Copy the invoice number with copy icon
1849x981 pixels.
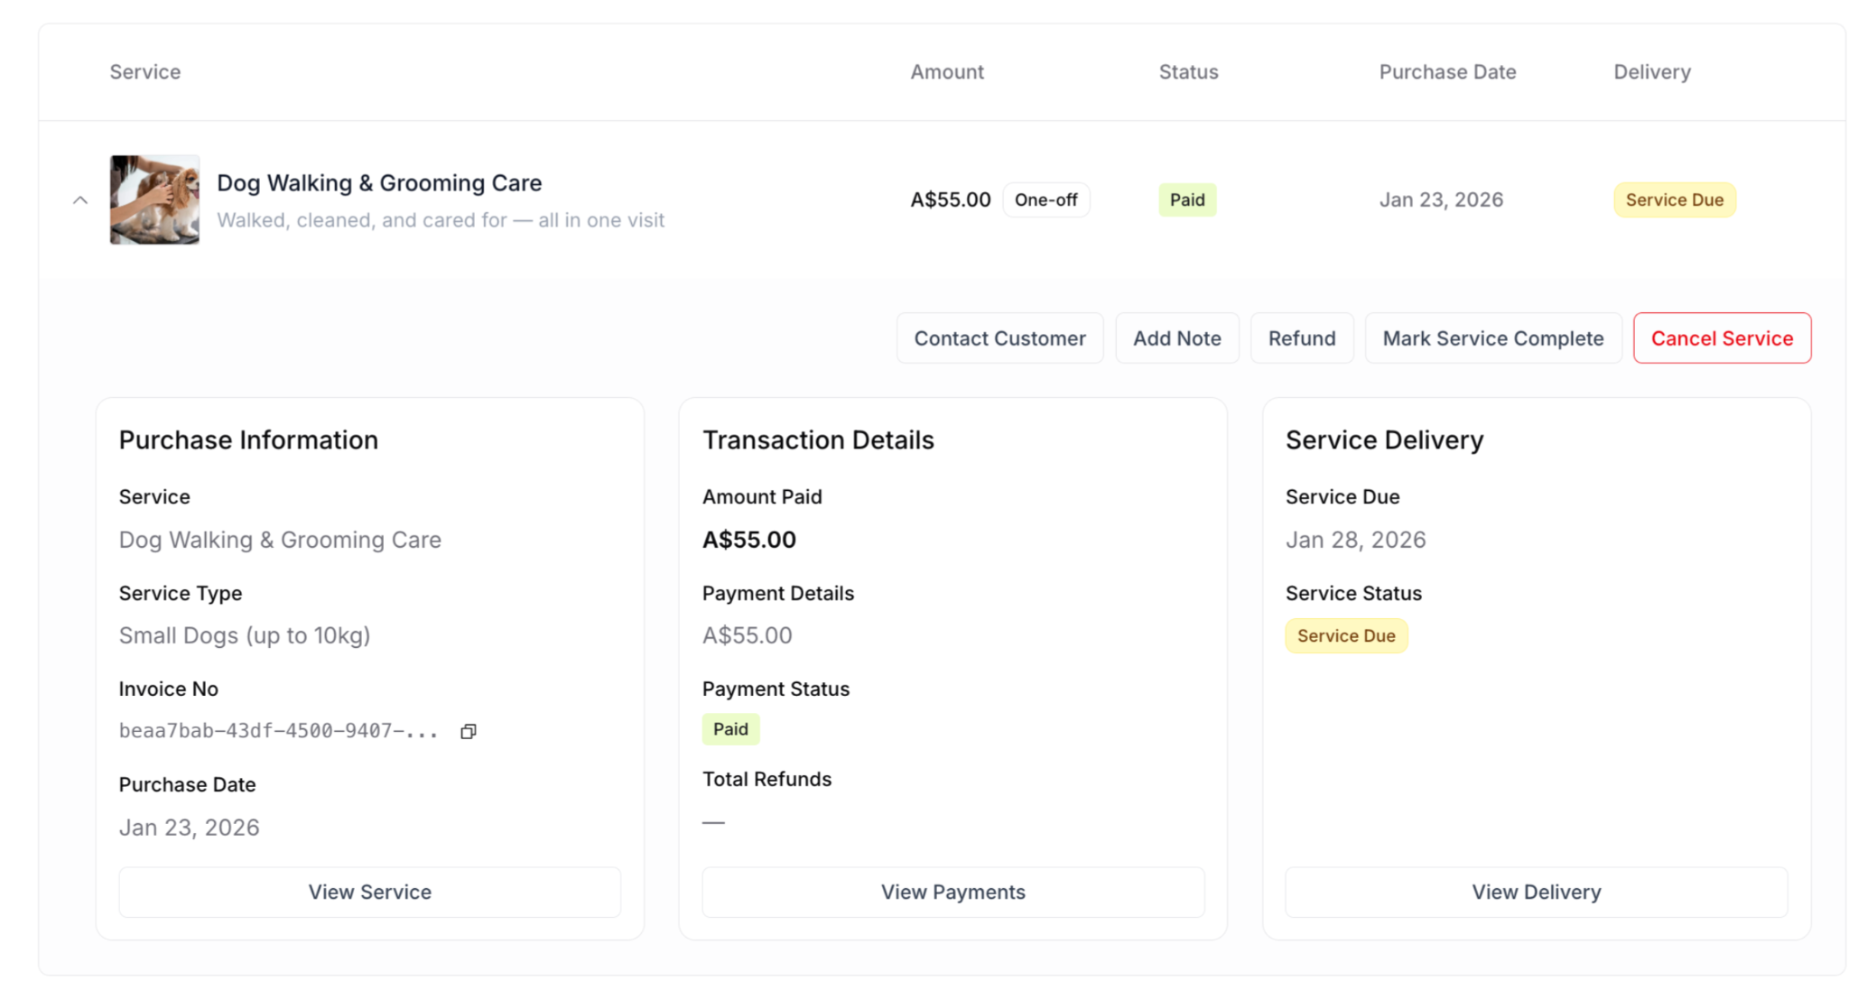coord(468,731)
